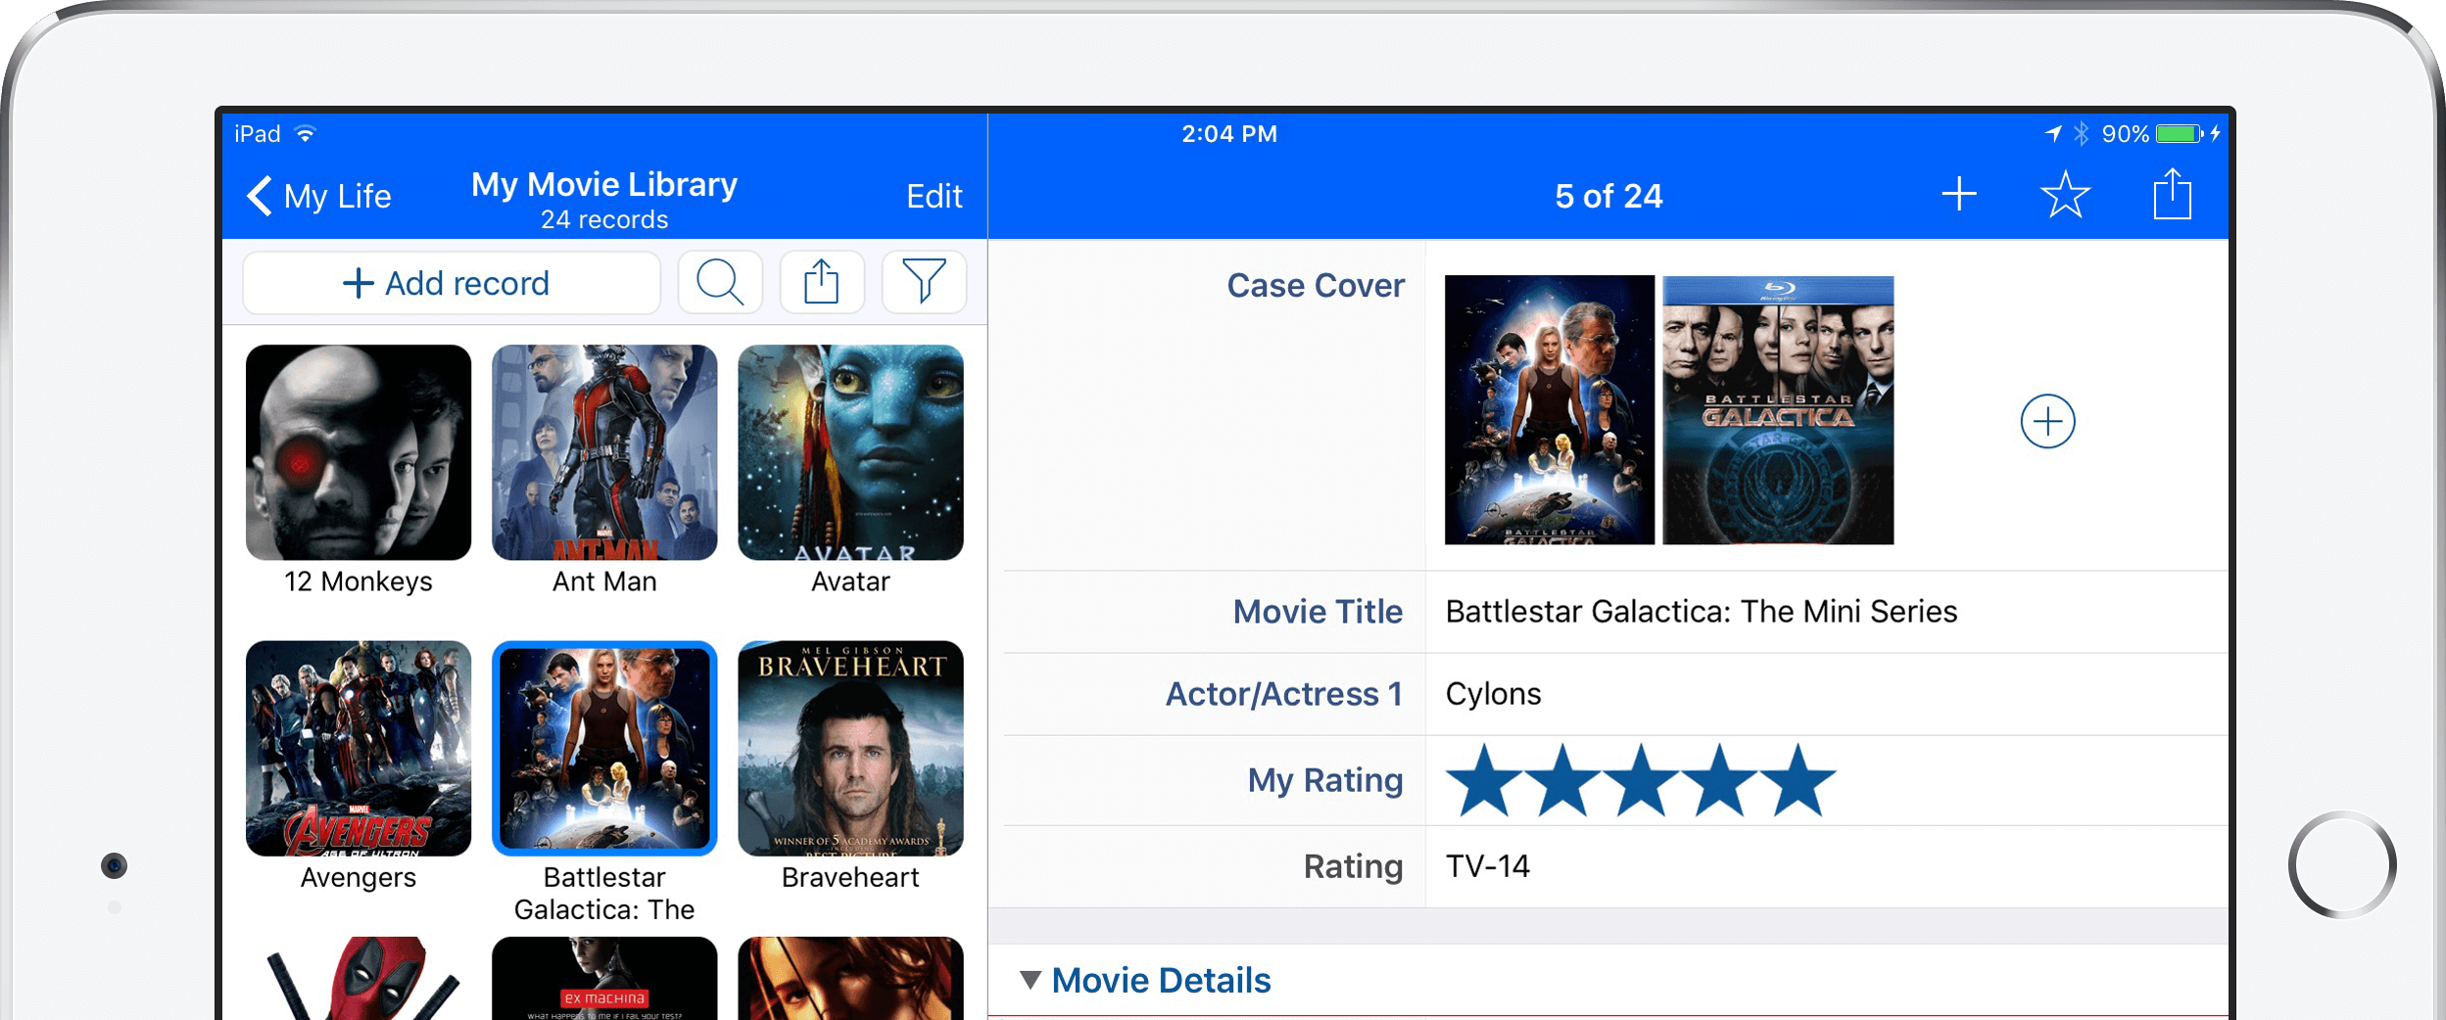Tap the 2:04 PM clock
The height and width of the screenshot is (1020, 2446).
click(1229, 133)
